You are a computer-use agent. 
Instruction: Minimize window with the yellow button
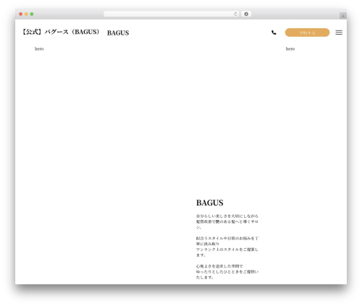26,14
